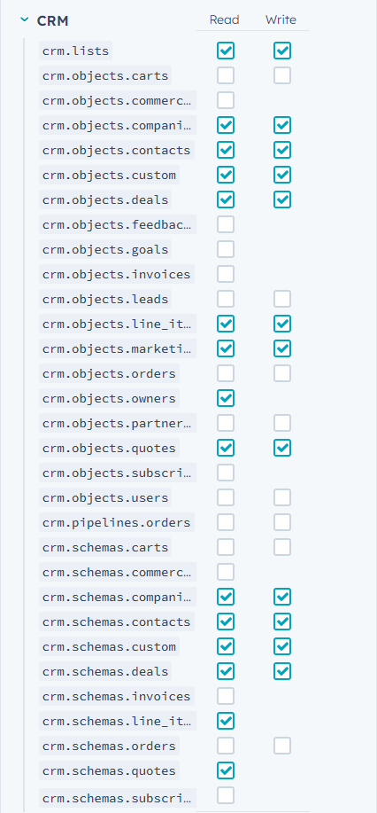Viewport: 377px width, 813px height.
Task: Enable Write for crm.pipelines.orders
Action: pos(282,523)
